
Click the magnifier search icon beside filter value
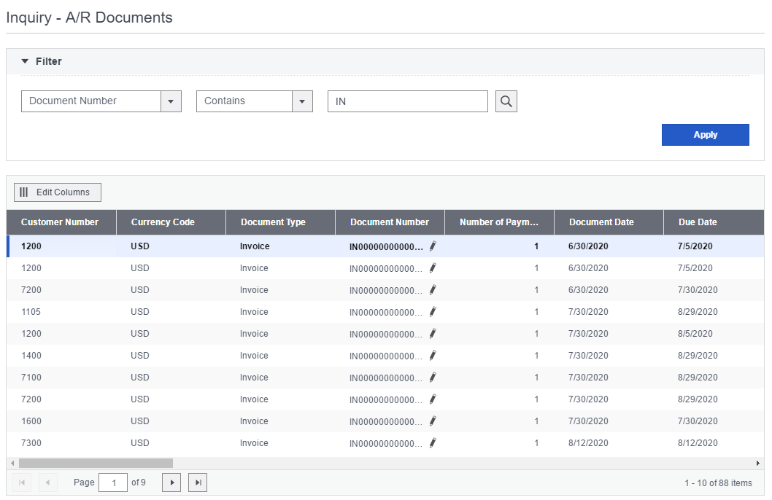coord(506,101)
